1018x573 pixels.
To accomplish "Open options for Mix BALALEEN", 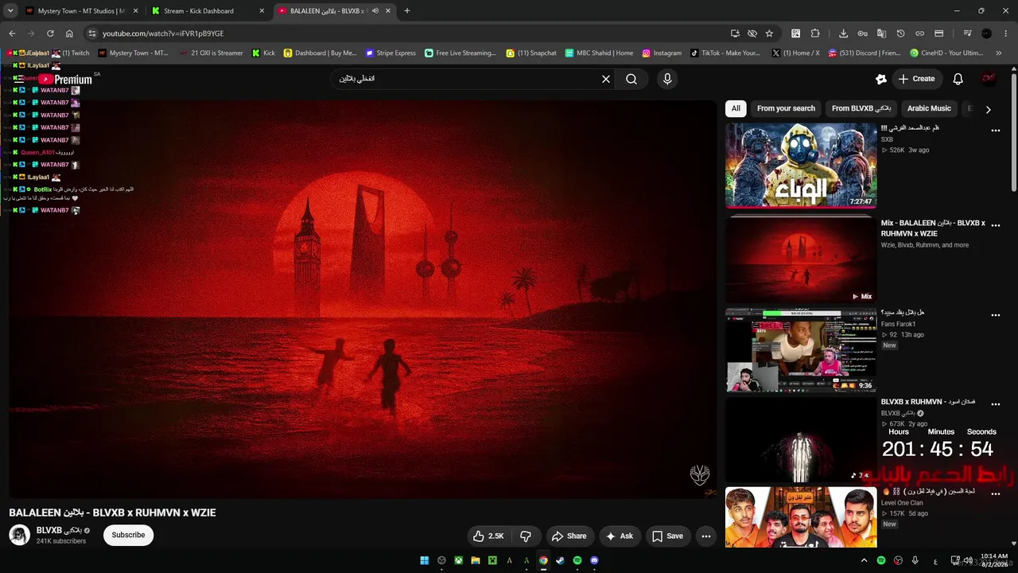I will [x=996, y=224].
